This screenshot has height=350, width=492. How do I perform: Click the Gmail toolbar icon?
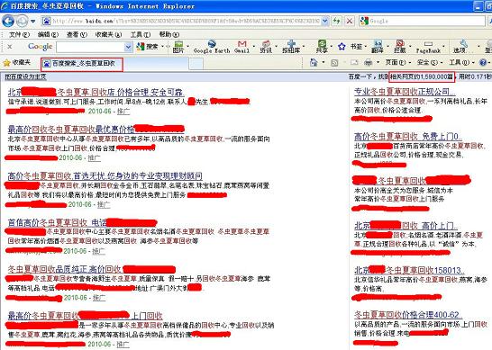tap(241, 47)
